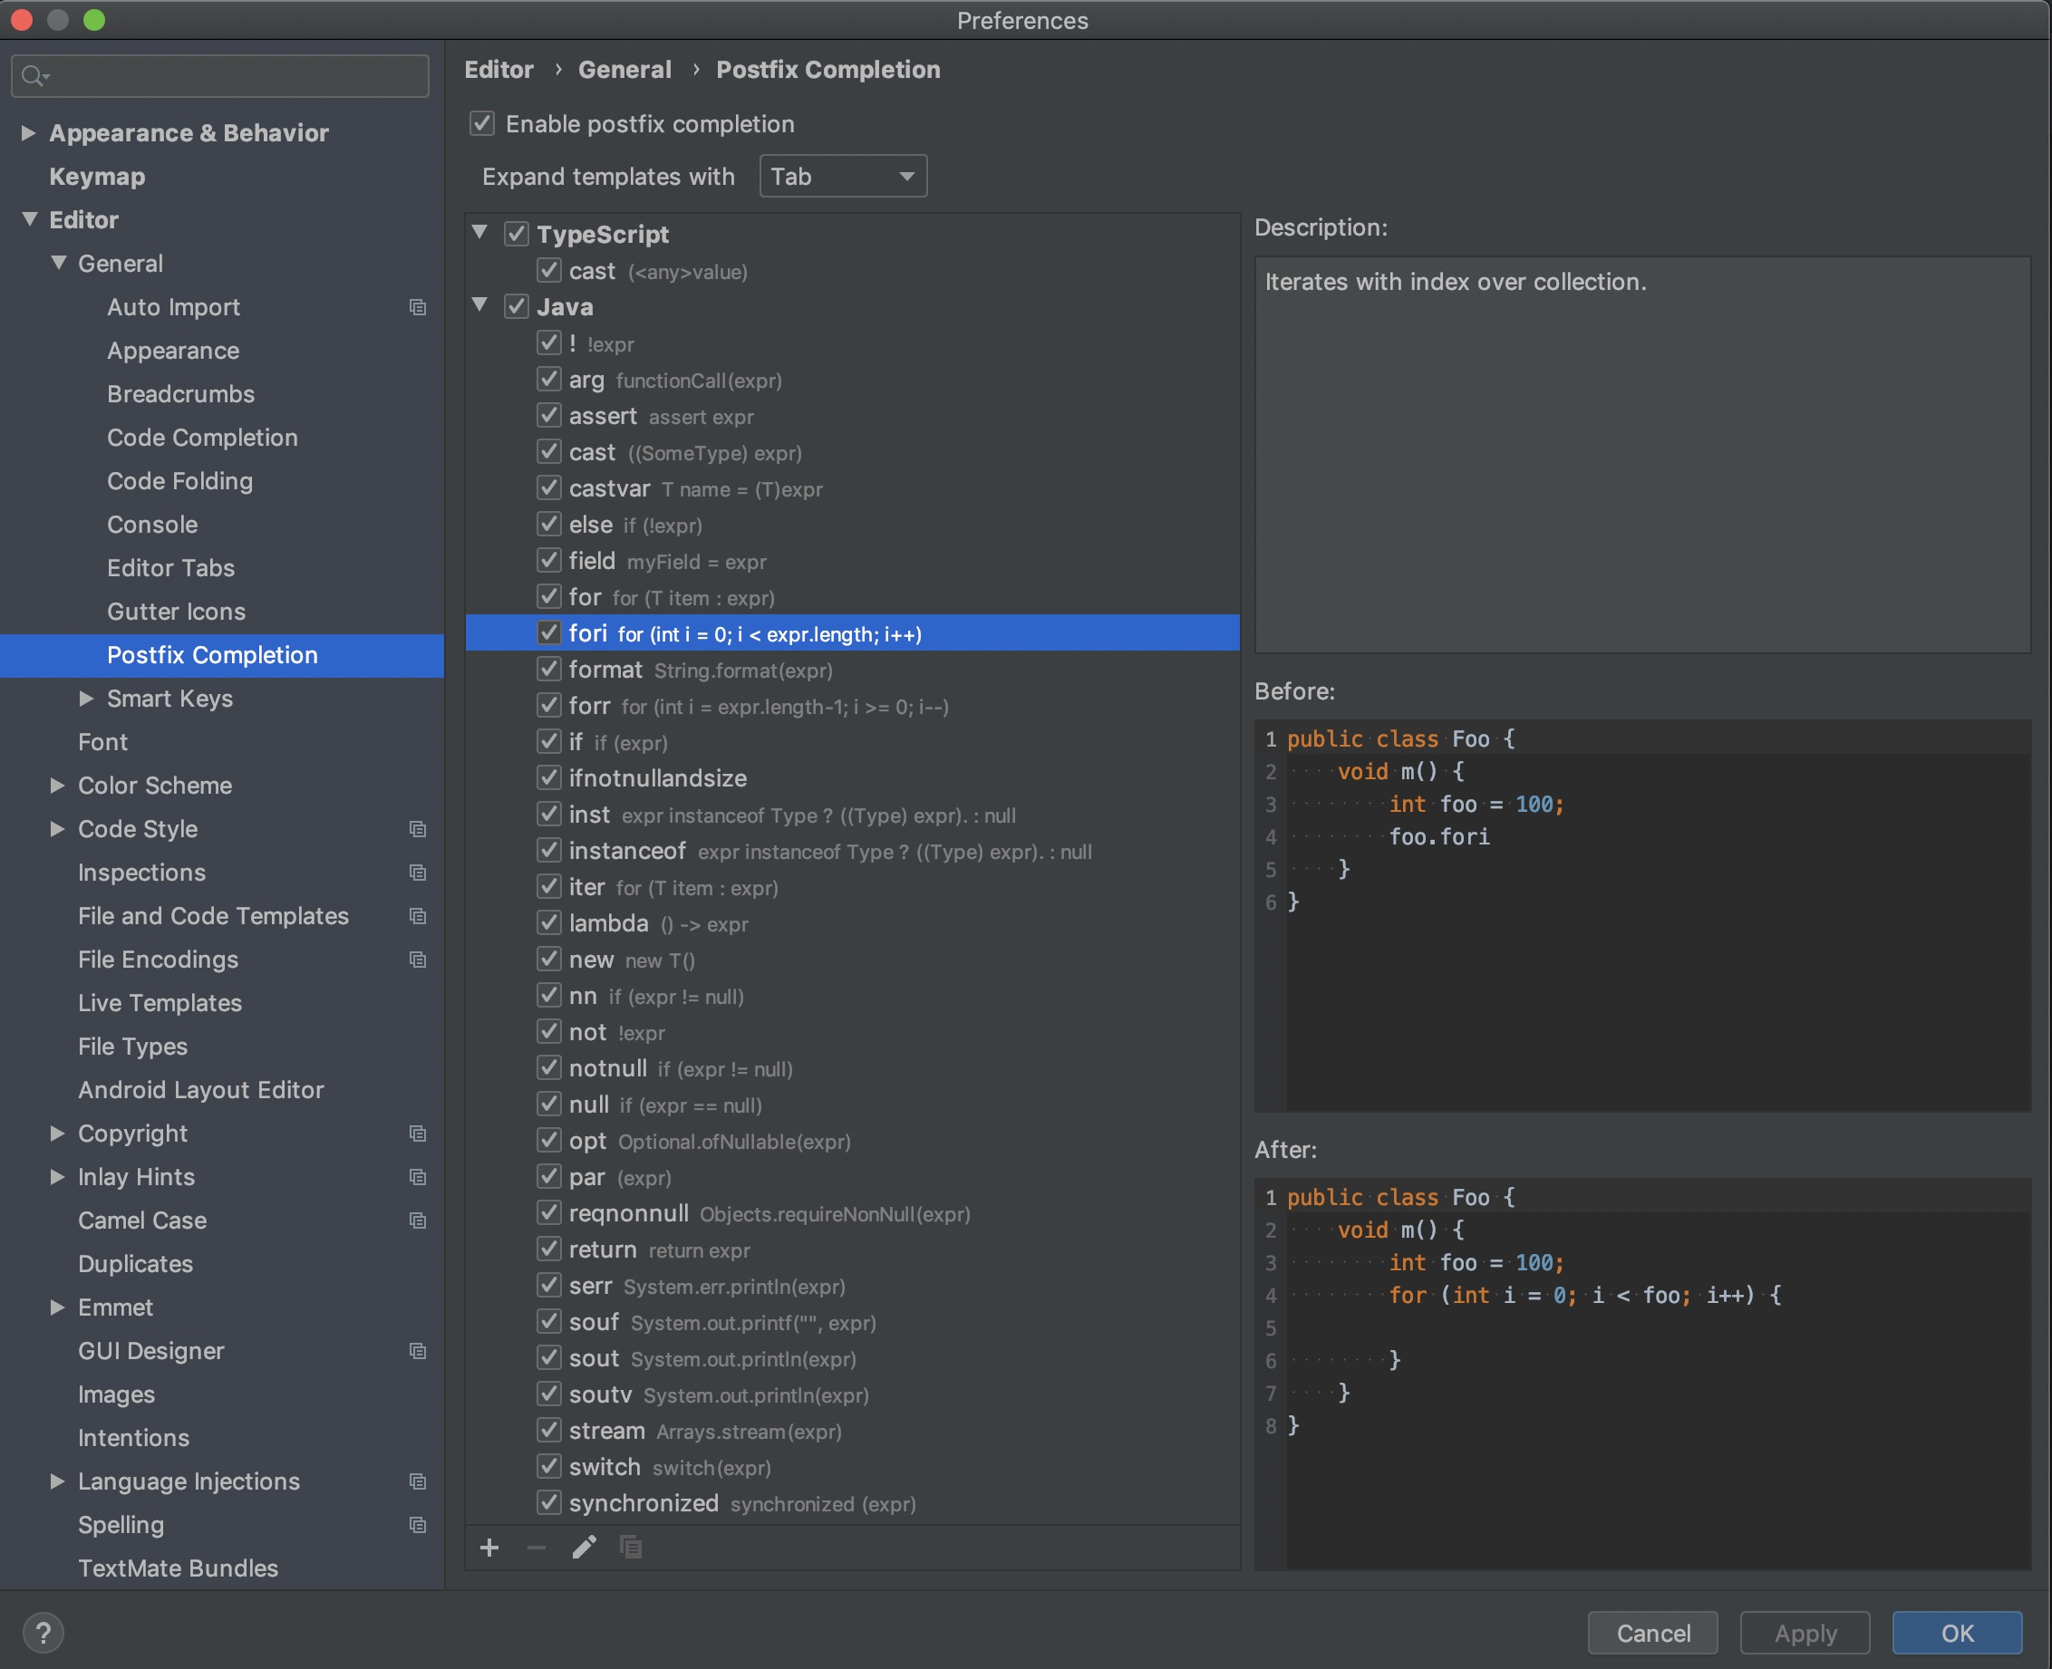2052x1669 pixels.
Task: Select Editor Tabs in the sidebar
Action: click(171, 568)
